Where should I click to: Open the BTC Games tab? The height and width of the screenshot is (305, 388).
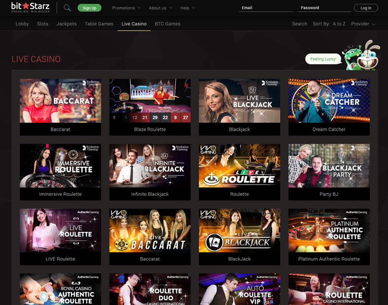point(168,24)
